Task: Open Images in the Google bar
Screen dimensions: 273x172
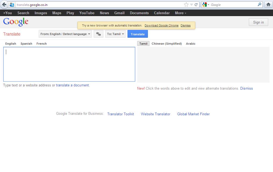Action: click(x=41, y=13)
